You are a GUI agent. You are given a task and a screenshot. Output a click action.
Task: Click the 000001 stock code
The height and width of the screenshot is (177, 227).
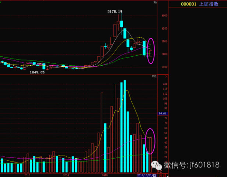coord(189,4)
